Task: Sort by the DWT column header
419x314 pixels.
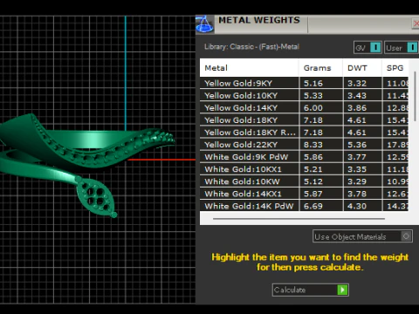Action: point(362,68)
